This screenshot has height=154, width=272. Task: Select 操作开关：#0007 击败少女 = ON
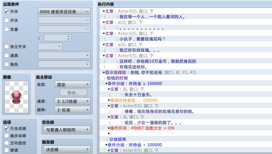pos(186,128)
